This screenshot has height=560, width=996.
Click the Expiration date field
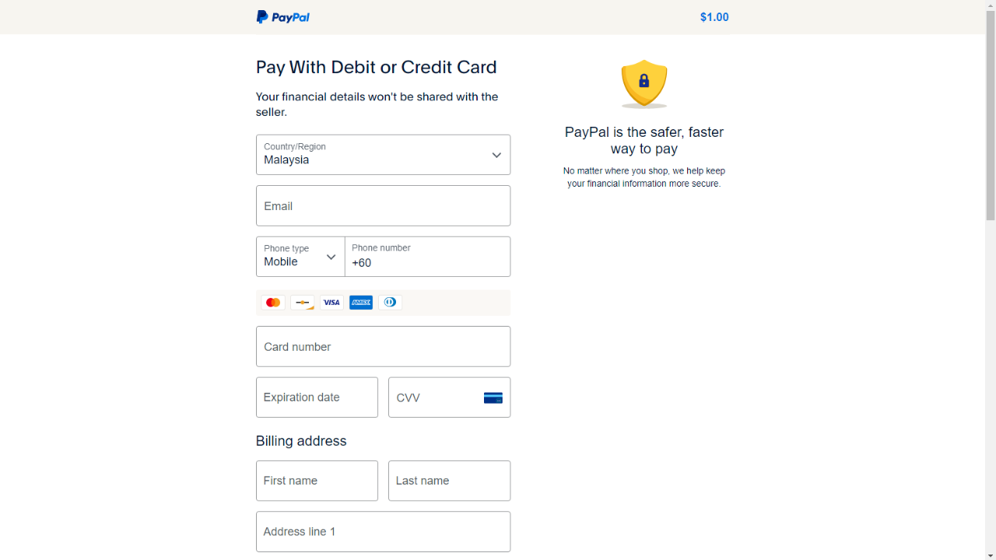[317, 397]
